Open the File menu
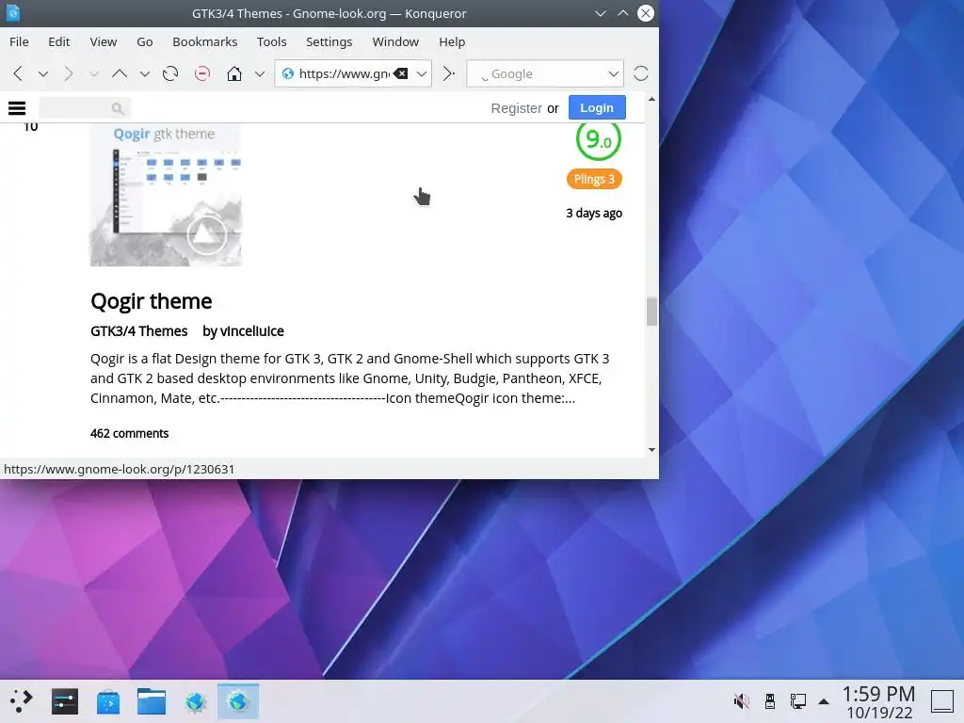 (19, 41)
